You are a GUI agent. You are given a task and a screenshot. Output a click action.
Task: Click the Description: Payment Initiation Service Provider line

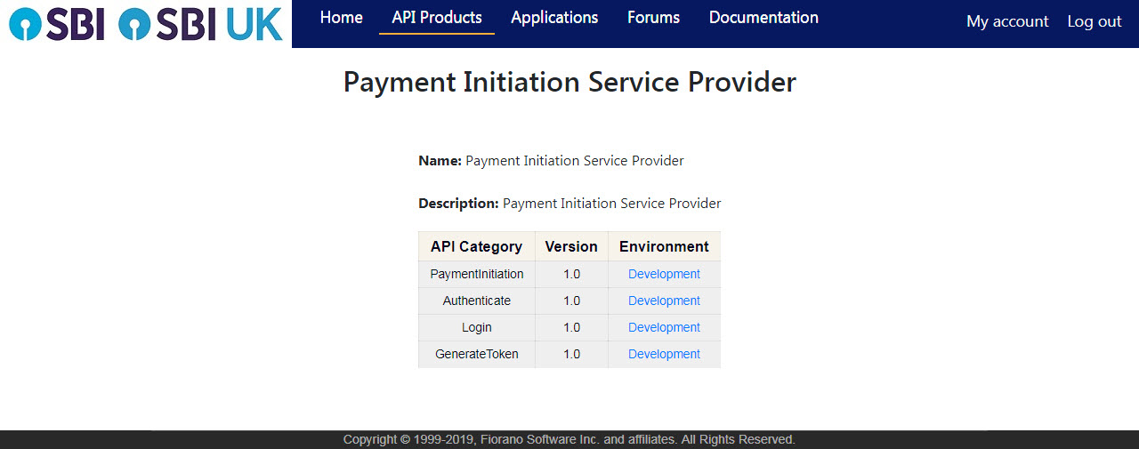coord(569,204)
